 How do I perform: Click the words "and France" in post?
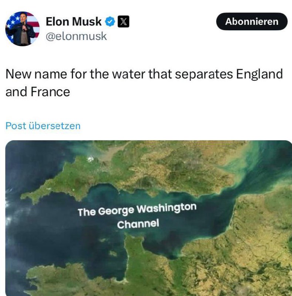tap(38, 92)
